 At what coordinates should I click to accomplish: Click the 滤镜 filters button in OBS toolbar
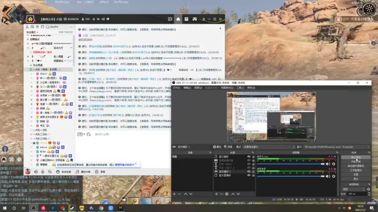point(228,147)
